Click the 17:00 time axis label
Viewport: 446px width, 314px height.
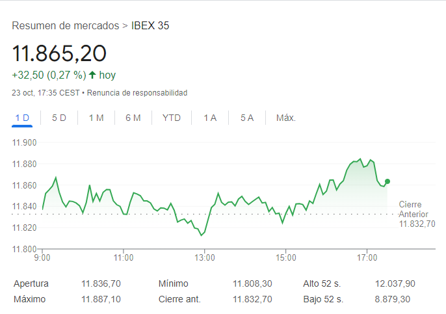[367, 257]
